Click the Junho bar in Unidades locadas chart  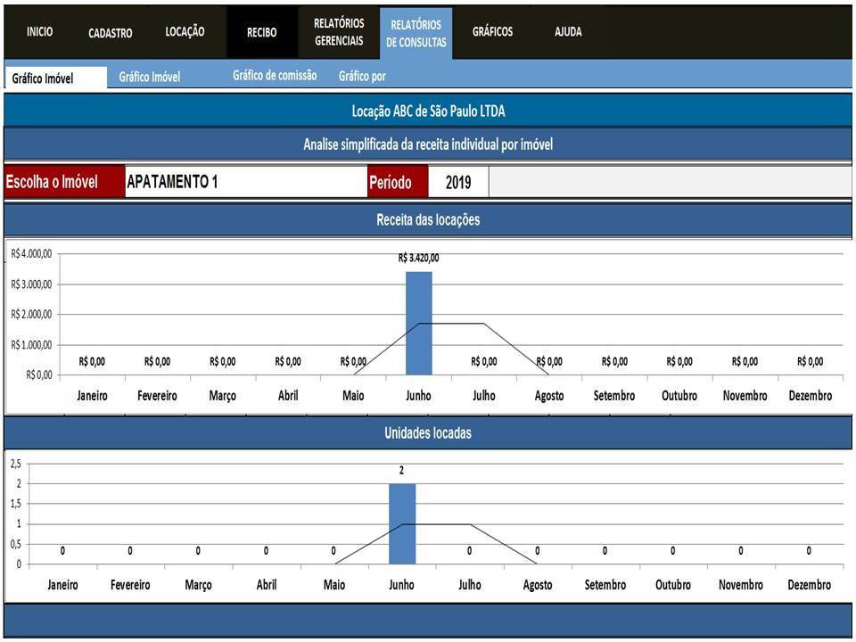(402, 523)
